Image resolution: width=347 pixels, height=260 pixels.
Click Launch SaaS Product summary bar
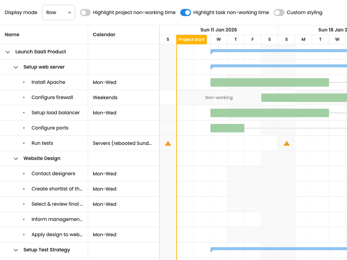coord(279,51)
